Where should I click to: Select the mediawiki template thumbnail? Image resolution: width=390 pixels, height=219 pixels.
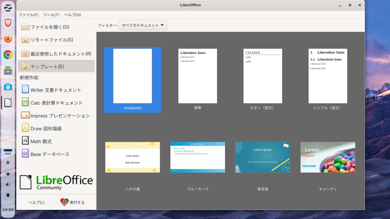(x=133, y=76)
